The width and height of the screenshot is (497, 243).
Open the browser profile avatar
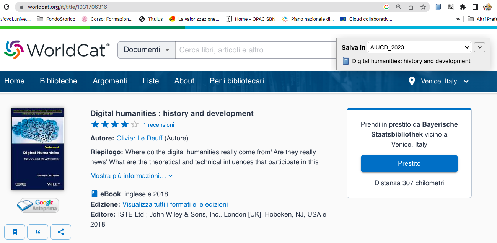click(x=487, y=7)
